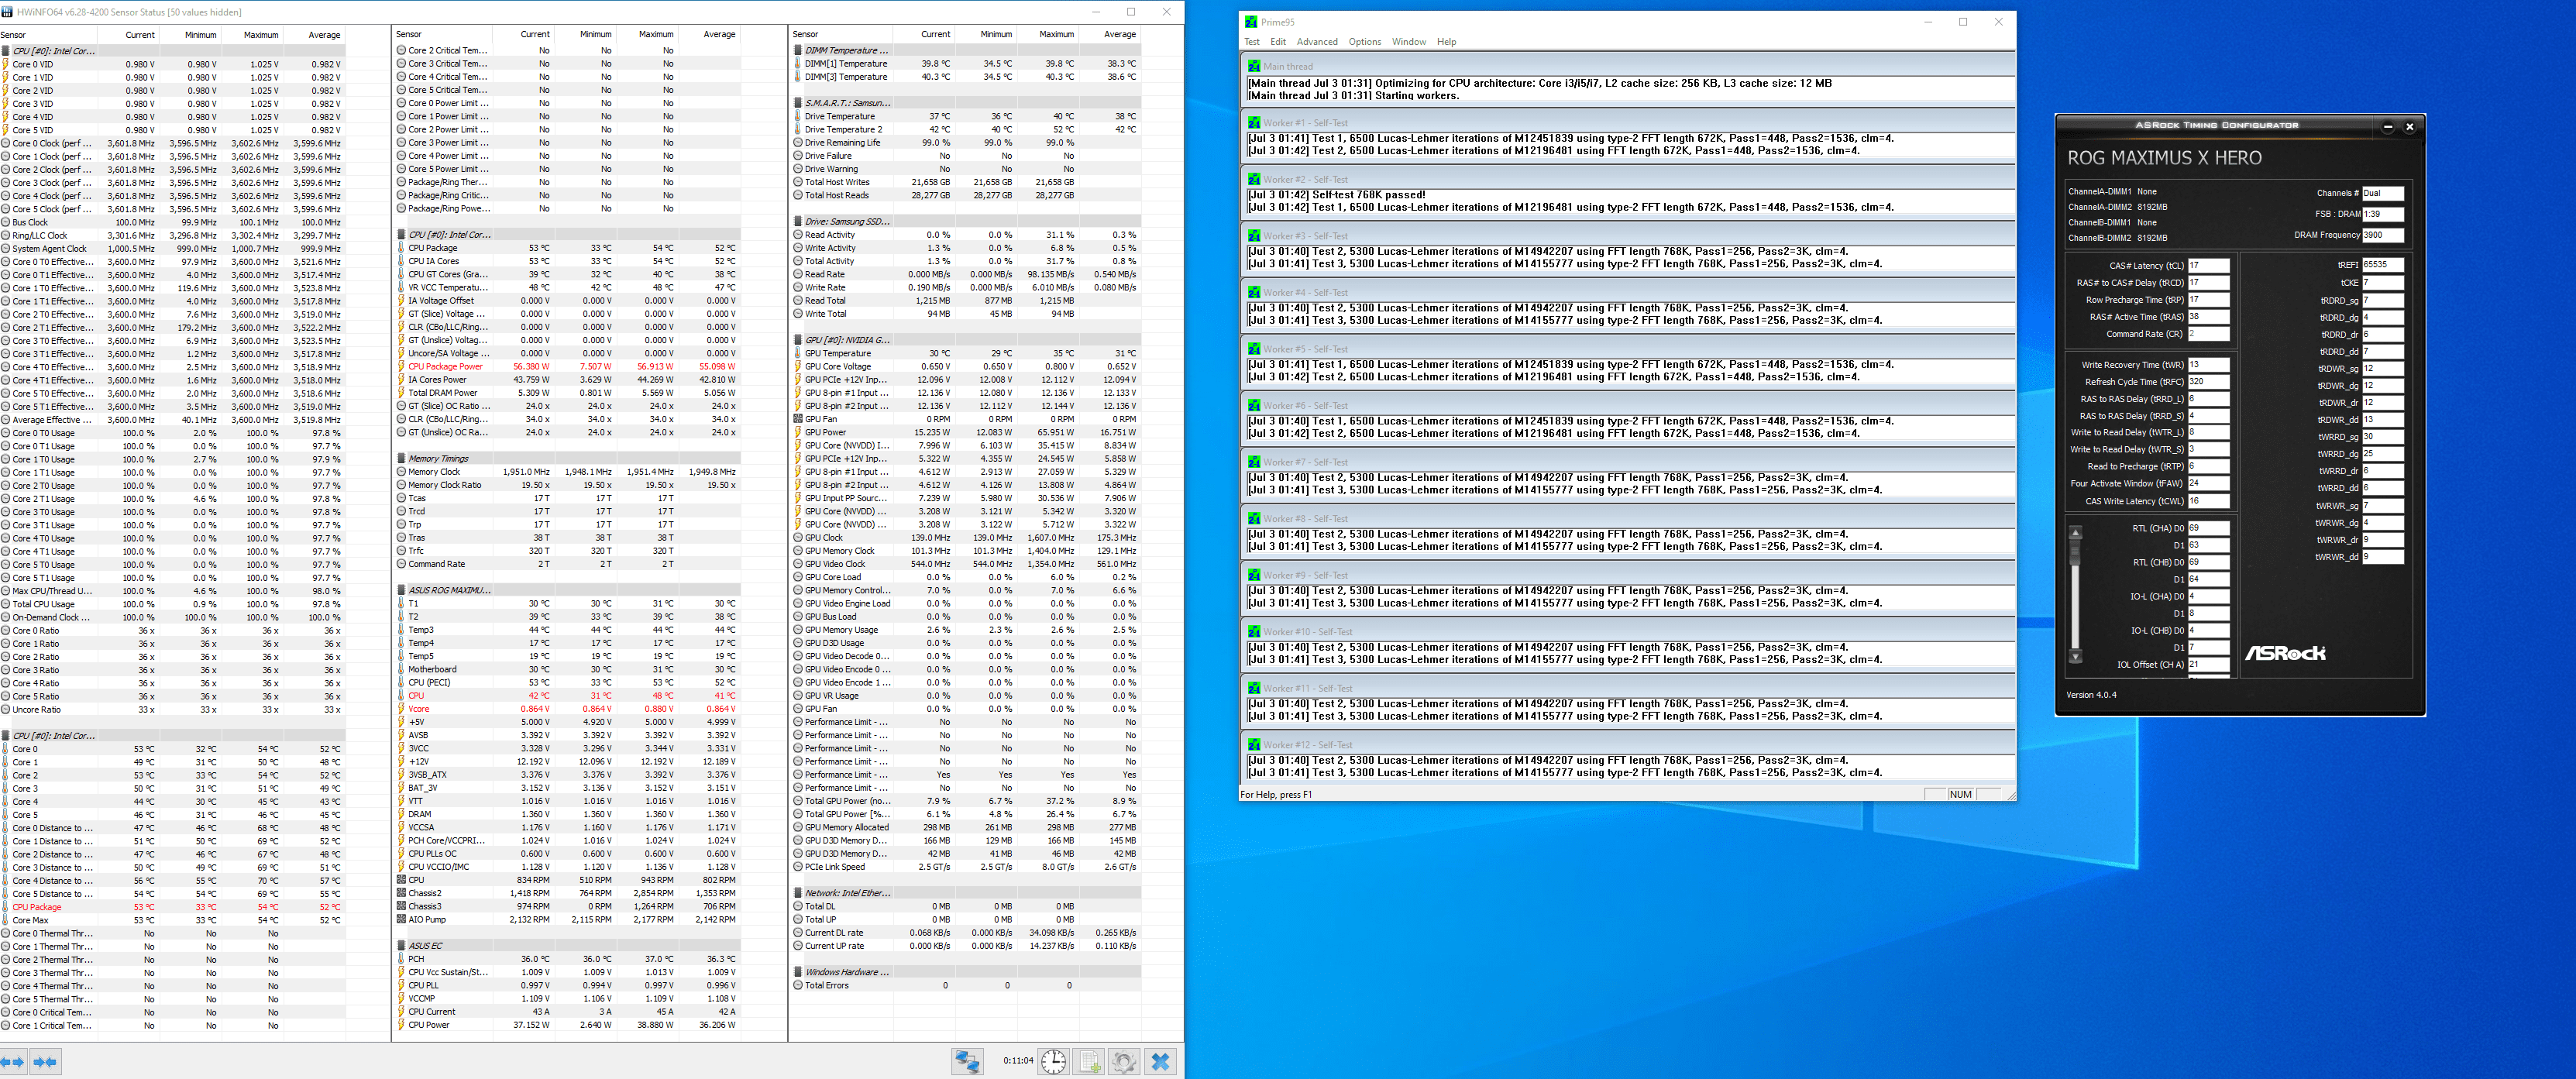Close the ASRock Timing Configurator window
Screen dimensions: 2576x1079
point(2409,127)
